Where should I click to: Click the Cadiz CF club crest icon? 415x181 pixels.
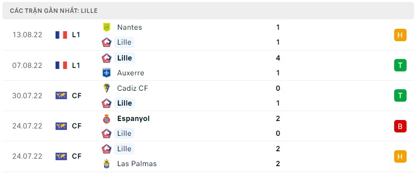click(x=107, y=88)
